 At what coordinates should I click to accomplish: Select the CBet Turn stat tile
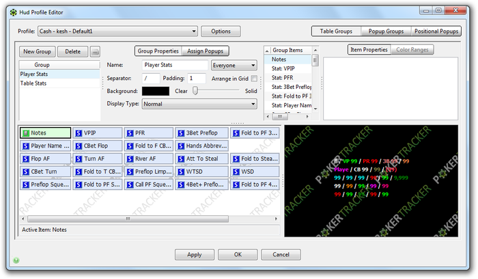click(x=46, y=172)
